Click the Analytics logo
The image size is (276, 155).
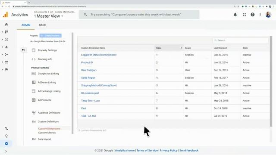[6, 15]
